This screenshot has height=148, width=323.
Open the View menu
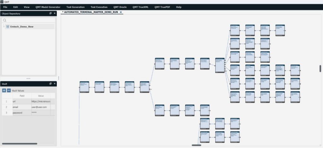pyautogui.click(x=26, y=7)
